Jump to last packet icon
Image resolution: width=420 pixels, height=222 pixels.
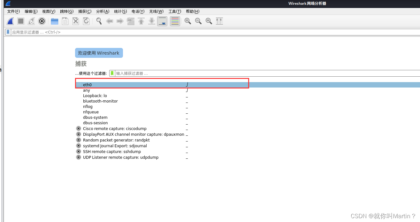pos(152,21)
